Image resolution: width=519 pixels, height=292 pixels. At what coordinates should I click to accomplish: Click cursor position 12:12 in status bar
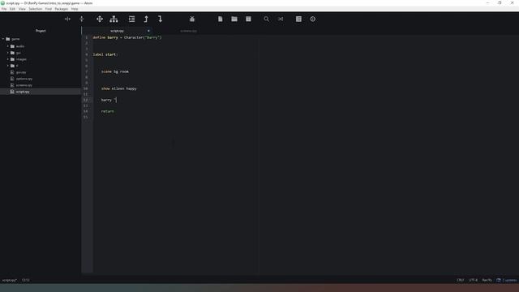click(x=26, y=280)
